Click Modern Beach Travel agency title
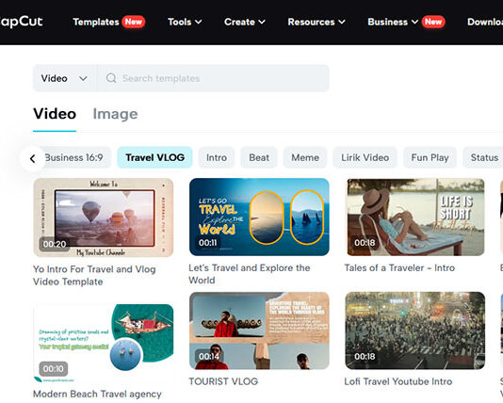Screen dimensions: 503x403 (97, 394)
